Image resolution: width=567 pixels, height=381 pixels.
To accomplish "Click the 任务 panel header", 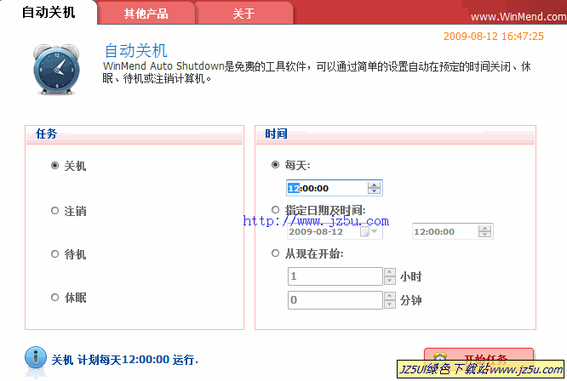I will pos(135,134).
